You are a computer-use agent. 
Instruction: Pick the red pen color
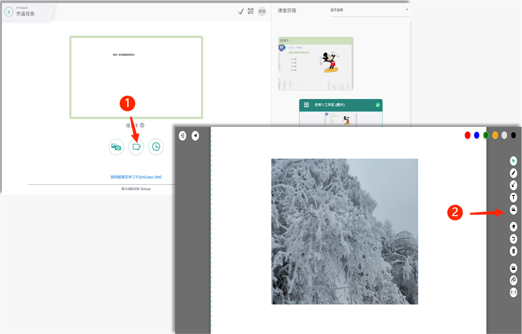(467, 135)
